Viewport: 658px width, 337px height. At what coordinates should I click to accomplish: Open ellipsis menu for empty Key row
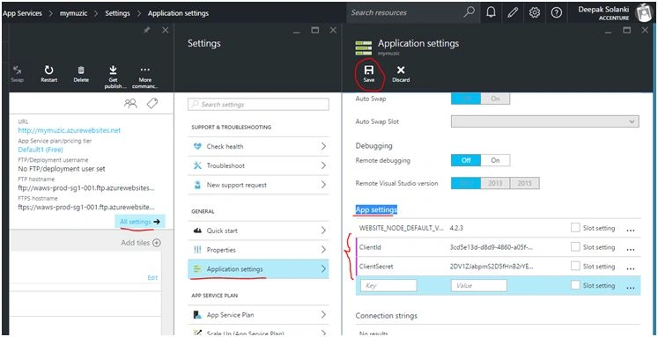(x=631, y=288)
